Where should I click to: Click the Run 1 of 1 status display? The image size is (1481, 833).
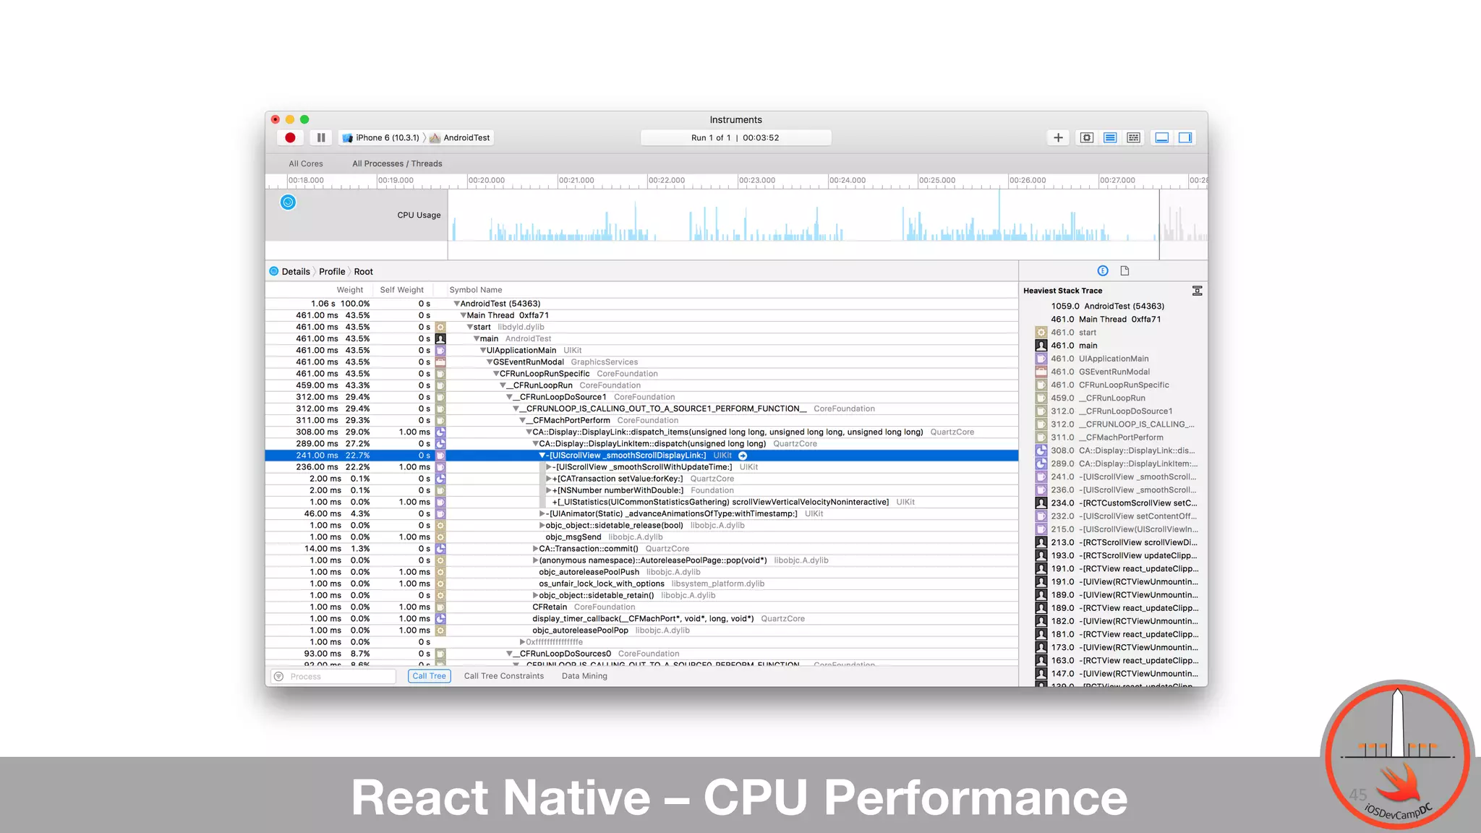(735, 138)
